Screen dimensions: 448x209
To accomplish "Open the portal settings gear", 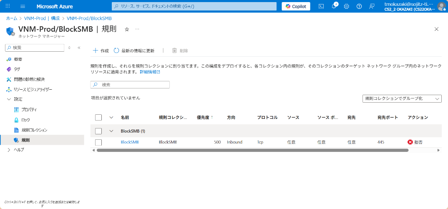I will tap(346, 6).
